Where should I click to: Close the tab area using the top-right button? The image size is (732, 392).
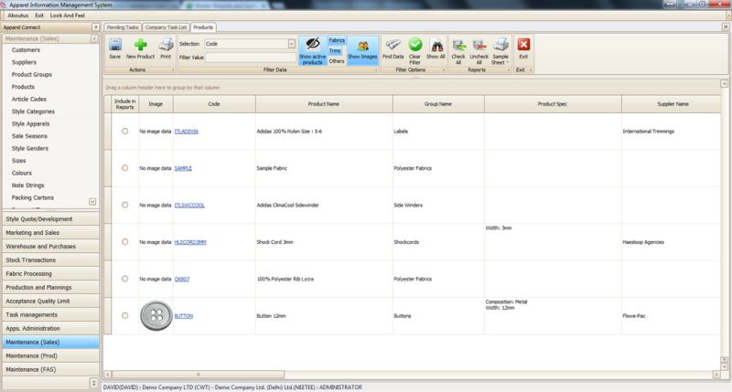pos(726,27)
